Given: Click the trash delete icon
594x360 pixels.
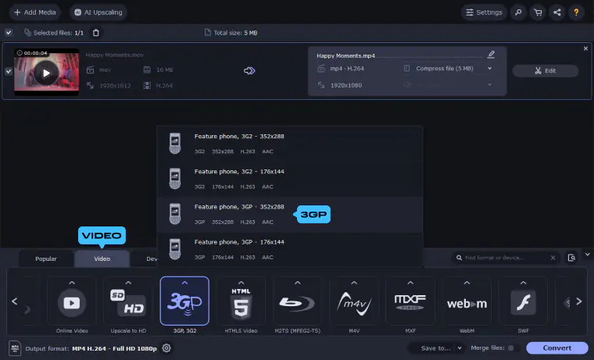Looking at the screenshot, I should (x=96, y=33).
